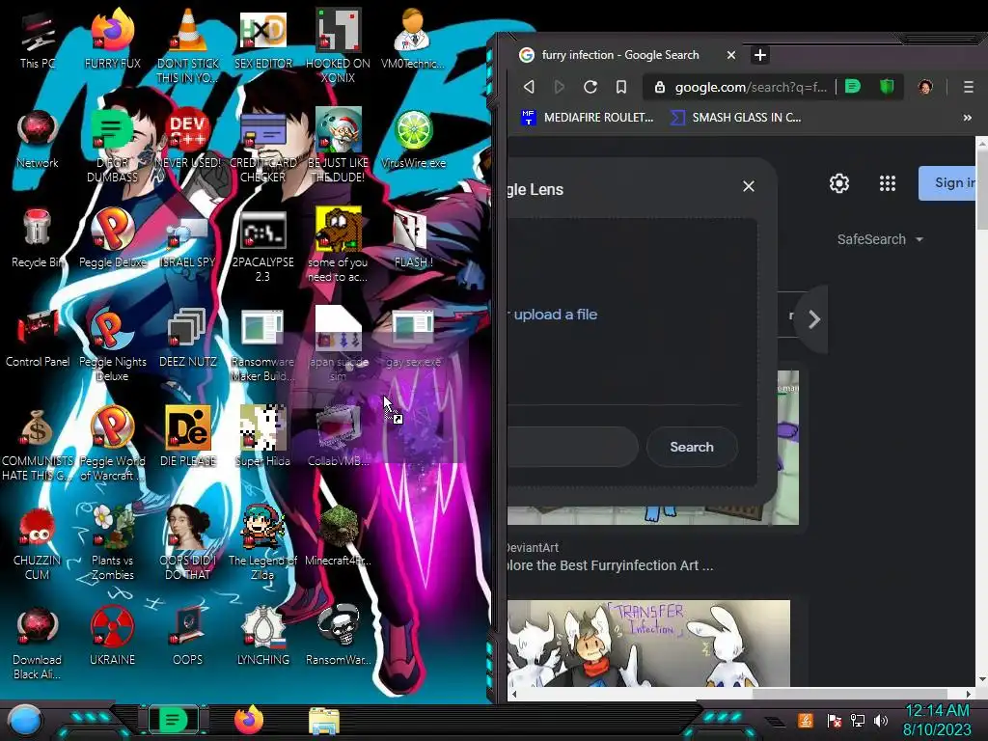Click the Sign in button

(x=947, y=182)
